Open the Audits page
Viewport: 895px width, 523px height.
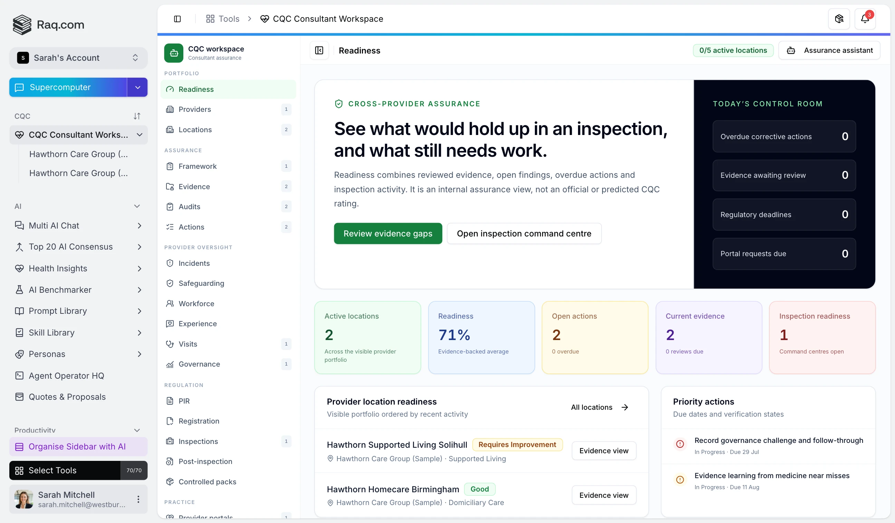tap(228, 207)
